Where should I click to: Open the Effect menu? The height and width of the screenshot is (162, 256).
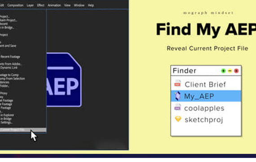[41, 5]
